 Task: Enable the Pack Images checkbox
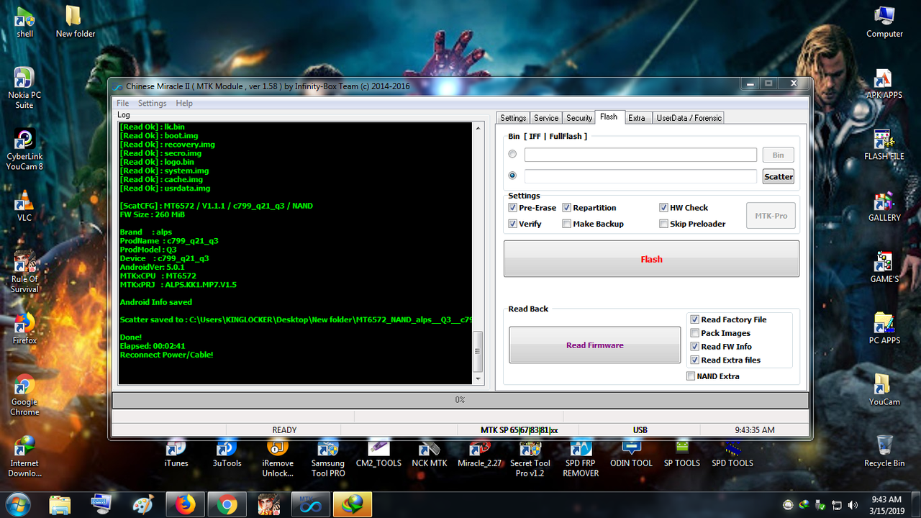694,333
